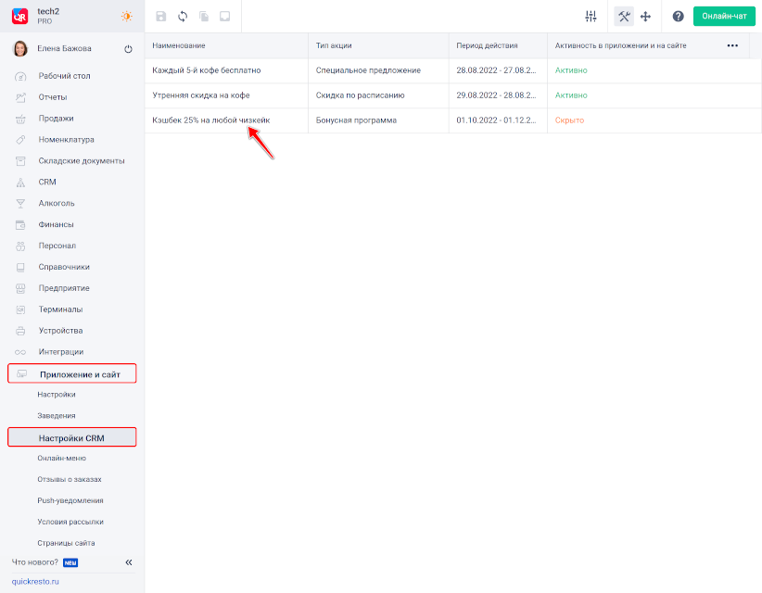Collapse the Приложение и сайт section
Image resolution: width=762 pixels, height=593 pixels.
click(72, 374)
